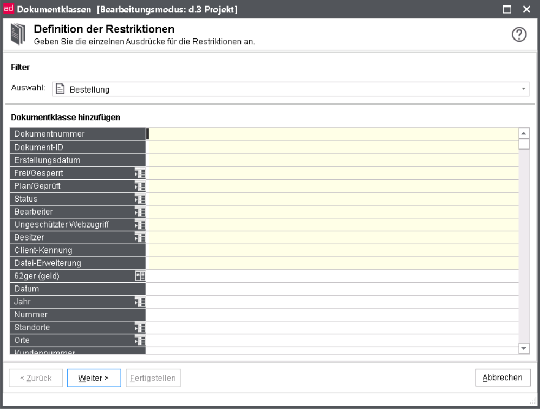Viewport: 540px width, 409px height.
Task: Click the Fertigstellen button
Action: pyautogui.click(x=153, y=378)
